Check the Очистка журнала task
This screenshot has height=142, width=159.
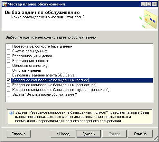[x=8, y=70]
